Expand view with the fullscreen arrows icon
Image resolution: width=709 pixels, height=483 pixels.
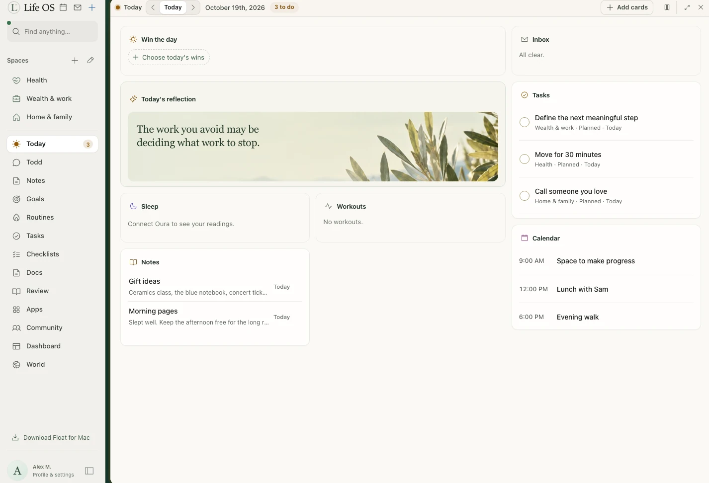click(x=687, y=7)
